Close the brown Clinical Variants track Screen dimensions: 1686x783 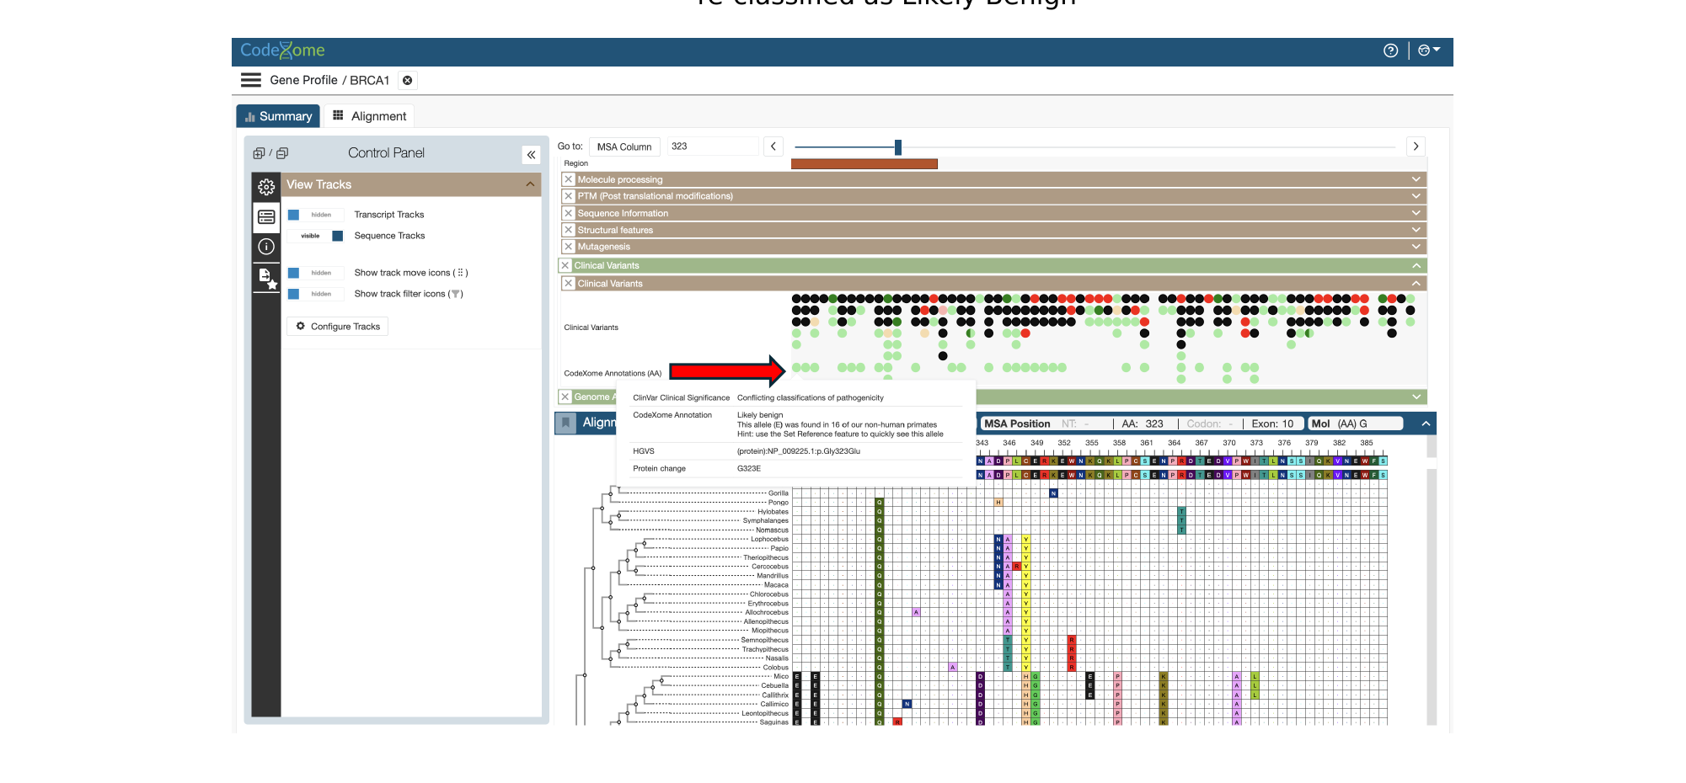(569, 284)
